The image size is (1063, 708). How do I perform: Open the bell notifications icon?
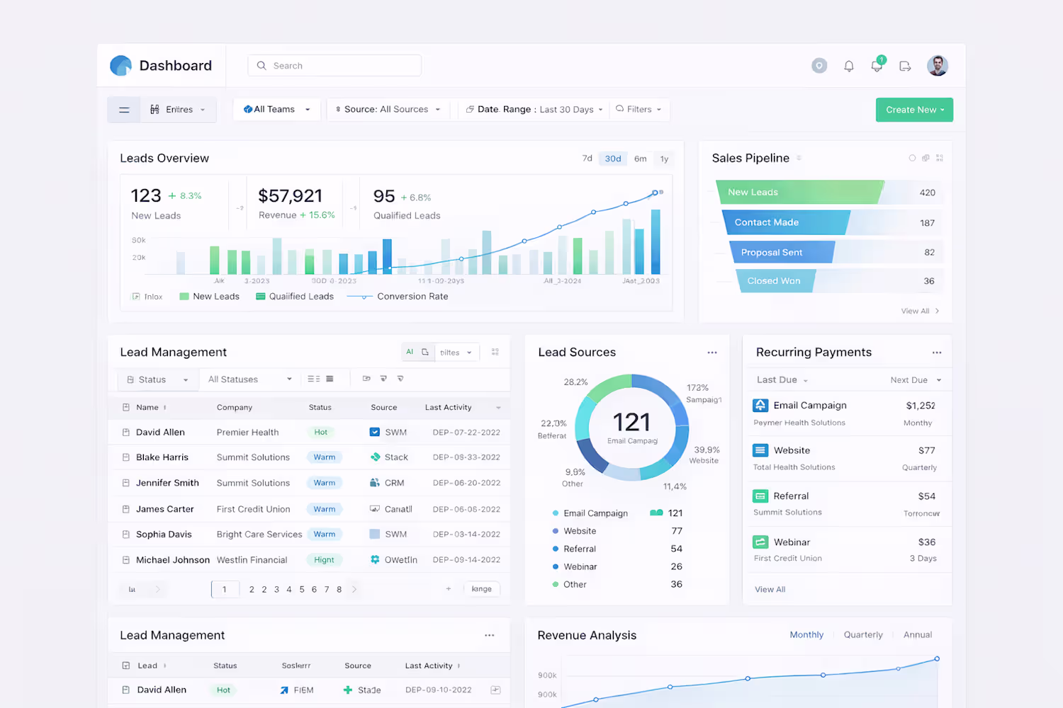pos(849,66)
